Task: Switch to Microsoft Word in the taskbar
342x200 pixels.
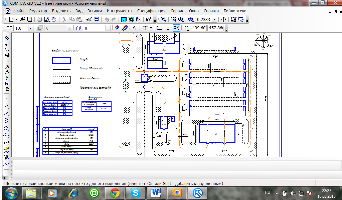Action: [156, 193]
